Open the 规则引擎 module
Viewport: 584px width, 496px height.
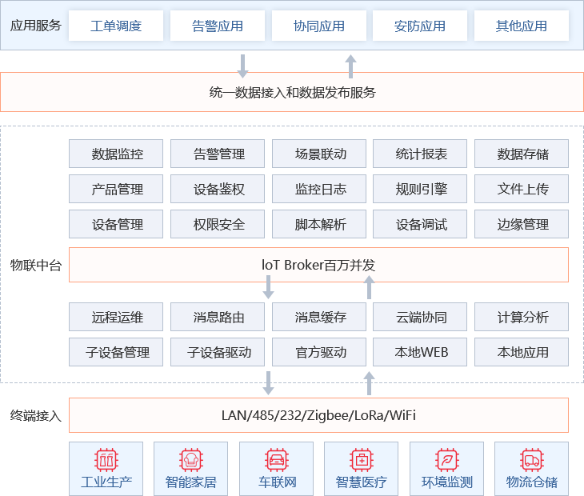coord(421,190)
